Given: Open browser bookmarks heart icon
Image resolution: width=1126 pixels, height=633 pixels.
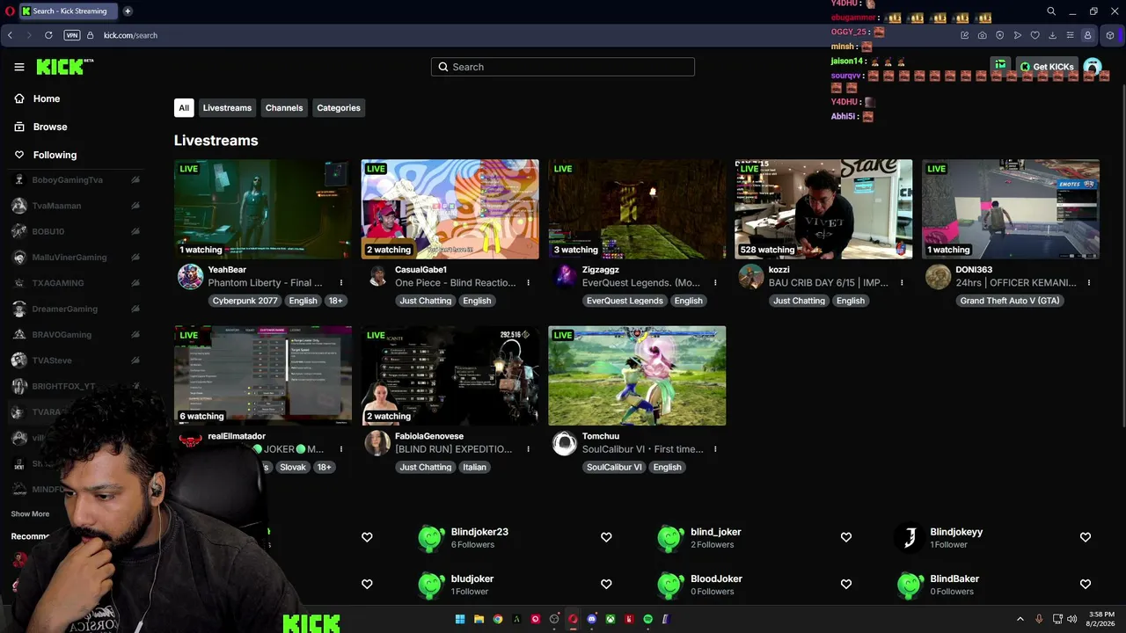Looking at the screenshot, I should point(1035,35).
